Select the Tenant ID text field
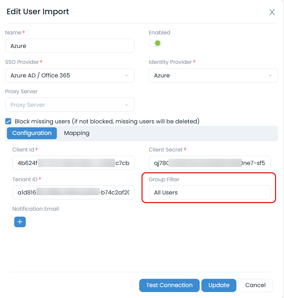This screenshot has height=298, width=284. click(x=73, y=192)
